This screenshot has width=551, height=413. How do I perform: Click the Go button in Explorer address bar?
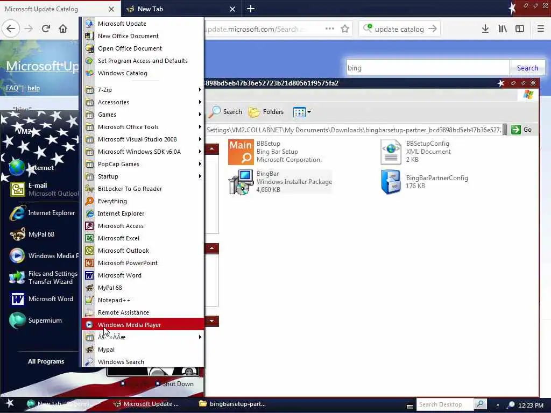[x=521, y=130]
